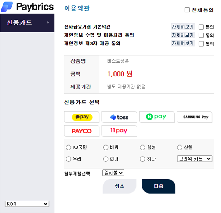Open the KOR language dropdown

27,204
